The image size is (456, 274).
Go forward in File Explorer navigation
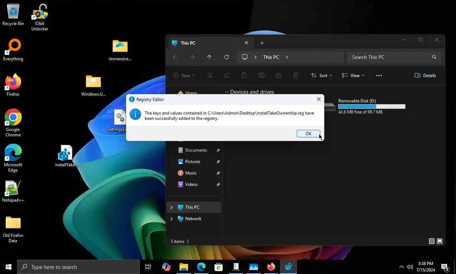coord(192,57)
